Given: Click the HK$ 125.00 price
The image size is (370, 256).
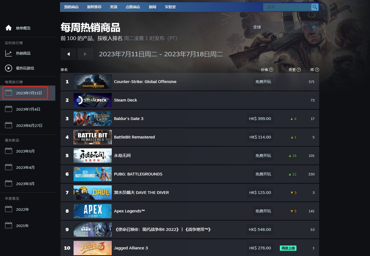Looking at the screenshot, I should click(260, 193).
